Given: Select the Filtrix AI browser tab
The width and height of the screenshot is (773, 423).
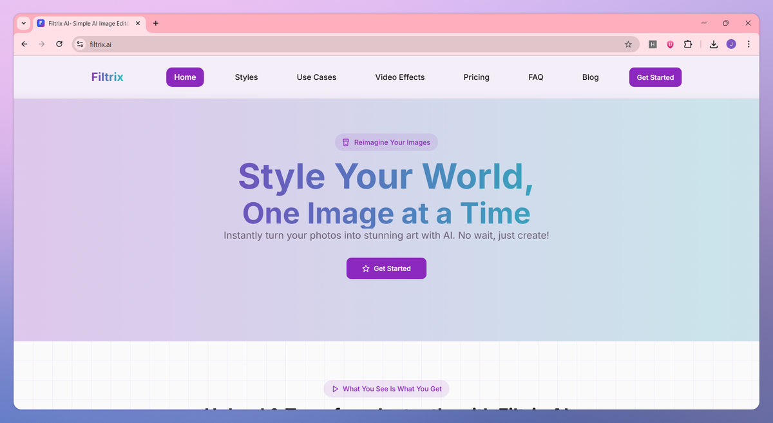Looking at the screenshot, I should 89,23.
